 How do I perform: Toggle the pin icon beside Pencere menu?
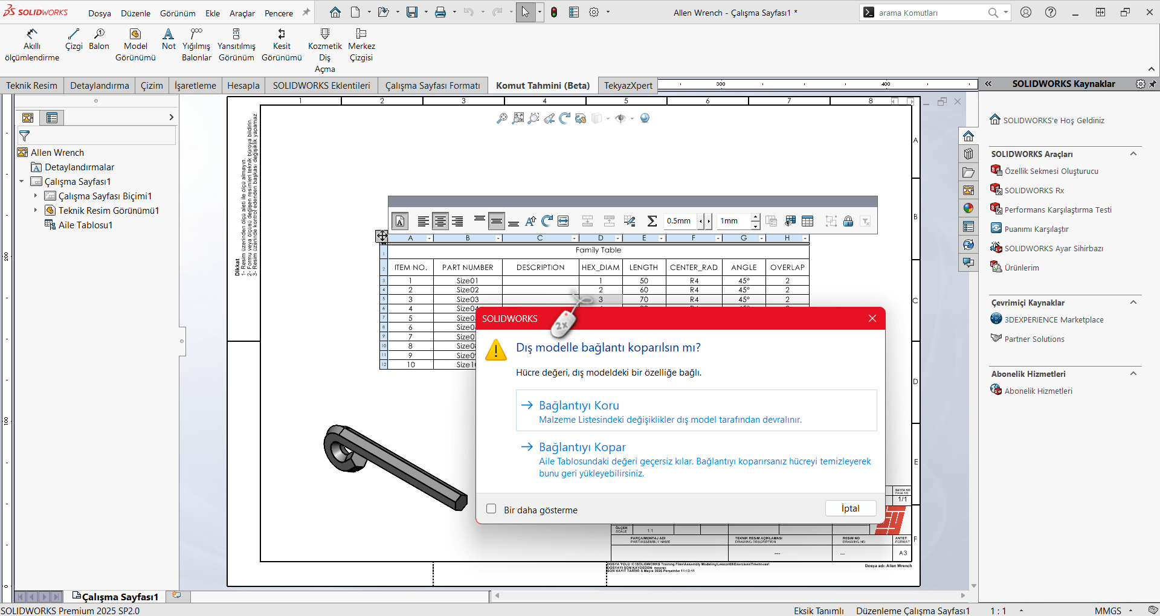[306, 12]
